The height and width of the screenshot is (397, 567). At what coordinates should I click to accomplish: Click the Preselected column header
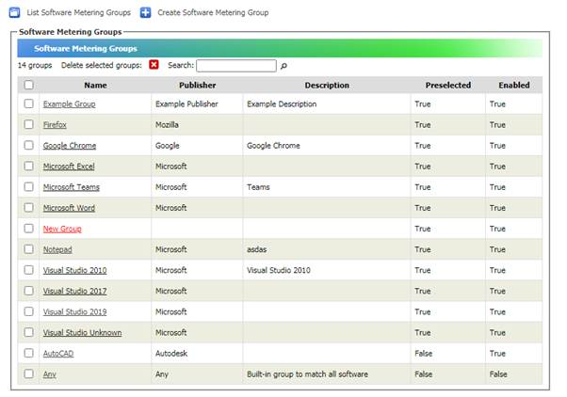448,86
